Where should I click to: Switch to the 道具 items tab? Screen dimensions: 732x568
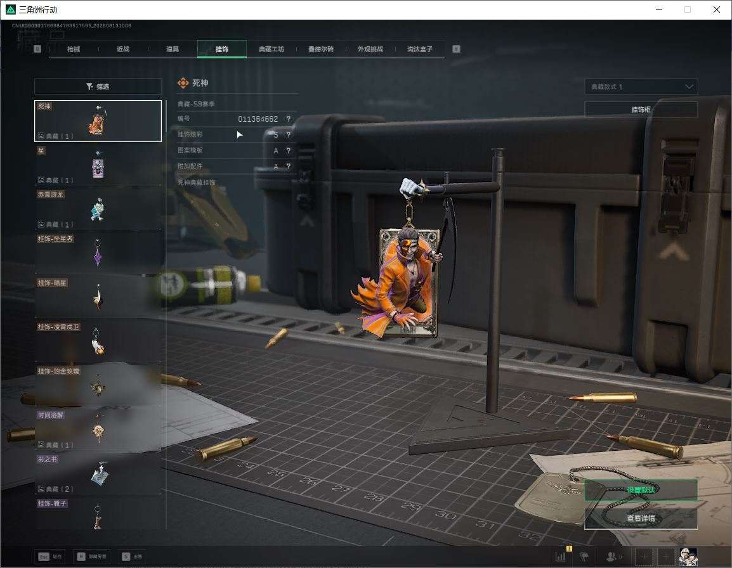[173, 49]
